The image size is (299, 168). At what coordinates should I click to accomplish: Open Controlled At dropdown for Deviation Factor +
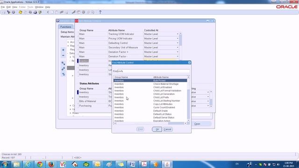(x=178, y=52)
